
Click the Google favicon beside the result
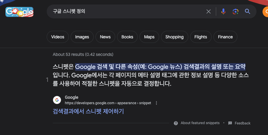tap(57, 100)
